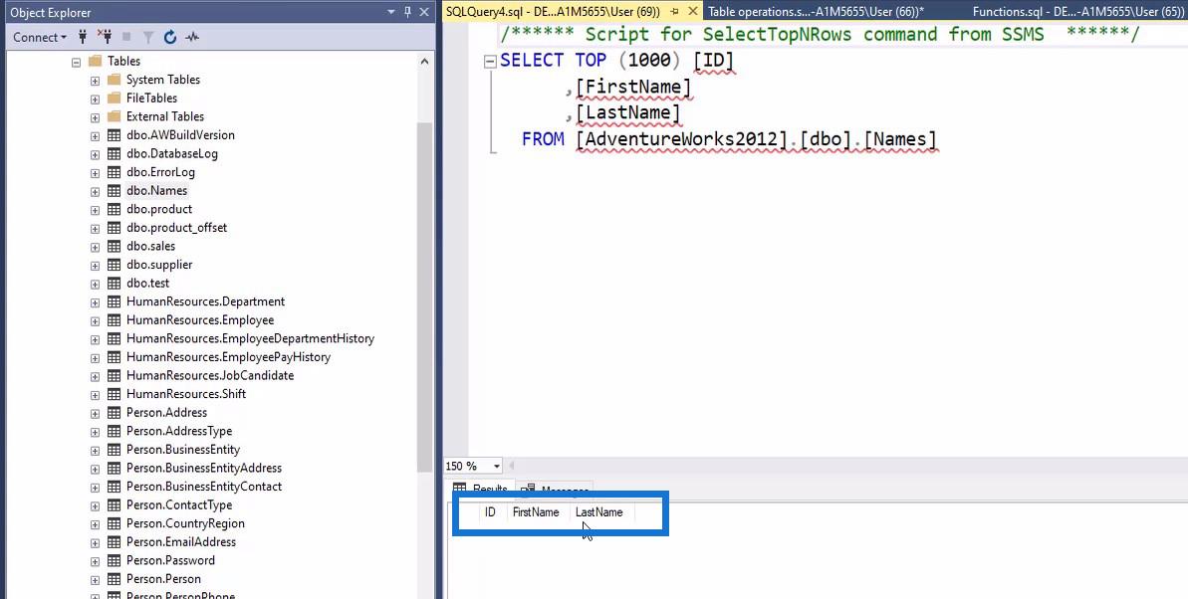Expand the dbo.product_offset table node
Image resolution: width=1188 pixels, height=599 pixels.
pyautogui.click(x=95, y=228)
